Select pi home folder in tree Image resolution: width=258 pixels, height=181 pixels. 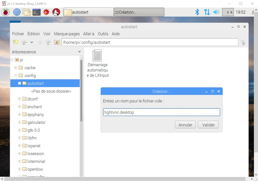19,60
